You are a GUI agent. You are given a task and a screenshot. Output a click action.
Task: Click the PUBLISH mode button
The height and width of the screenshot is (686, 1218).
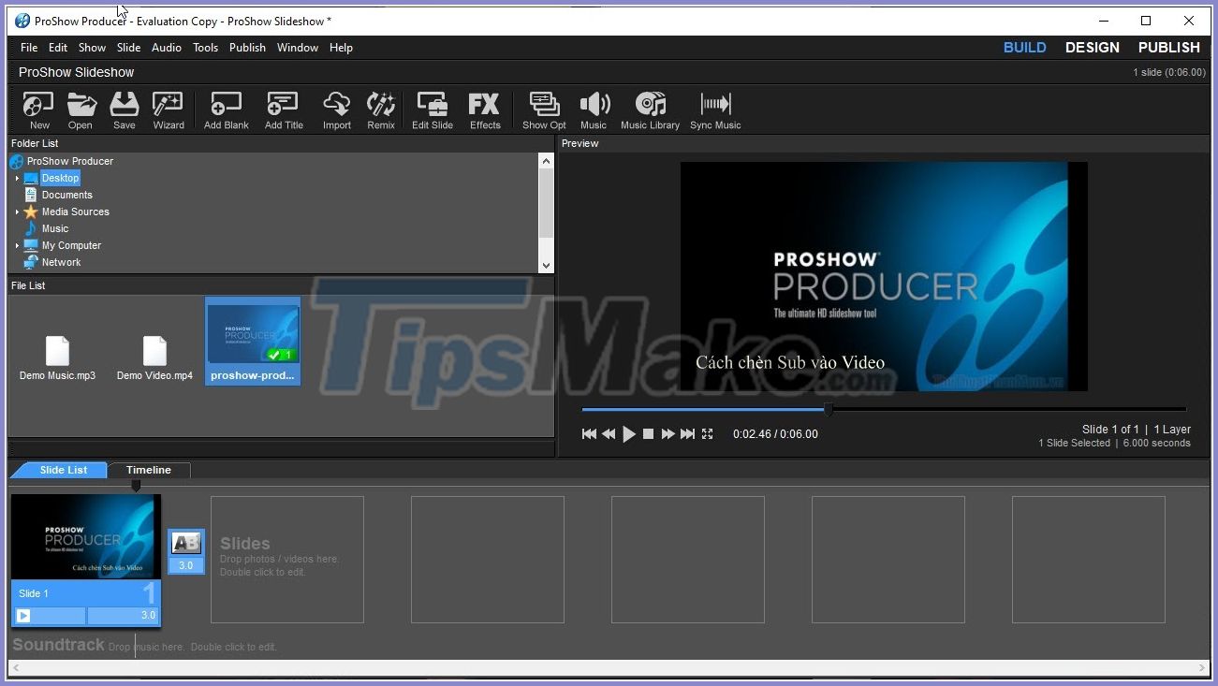click(1167, 47)
